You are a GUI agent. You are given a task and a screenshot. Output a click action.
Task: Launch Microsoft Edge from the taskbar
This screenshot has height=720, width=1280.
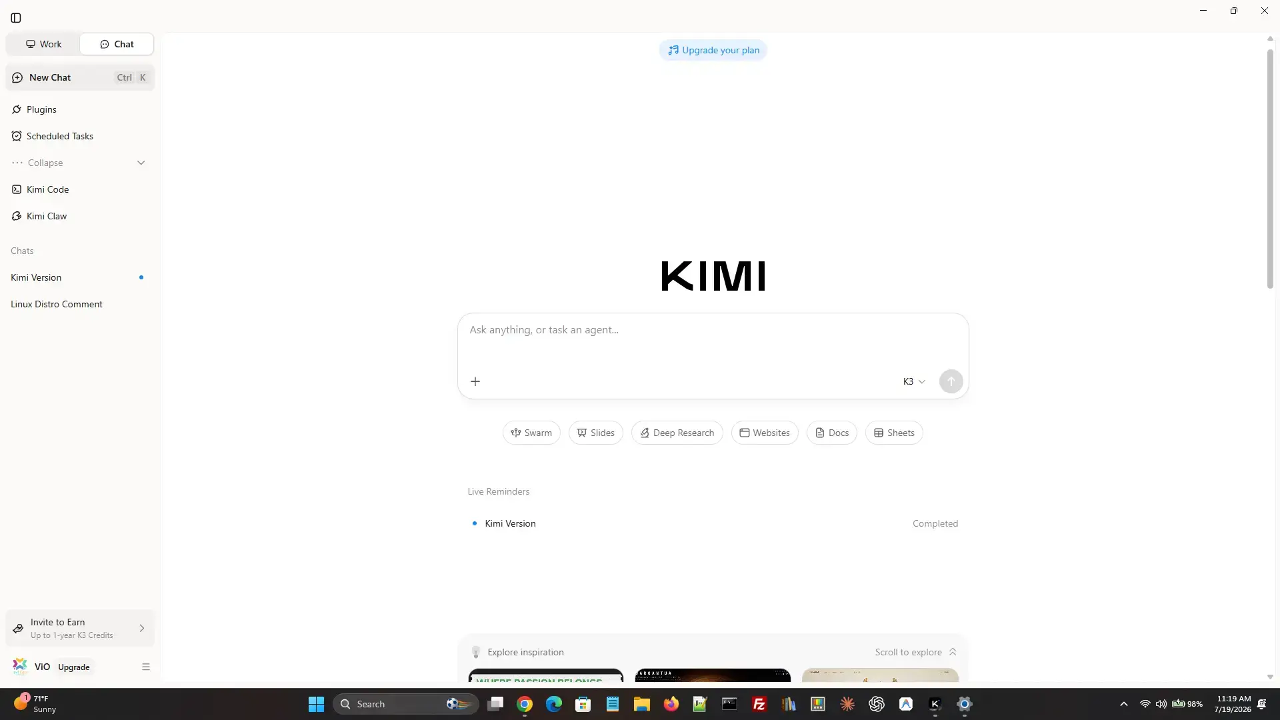pos(554,704)
